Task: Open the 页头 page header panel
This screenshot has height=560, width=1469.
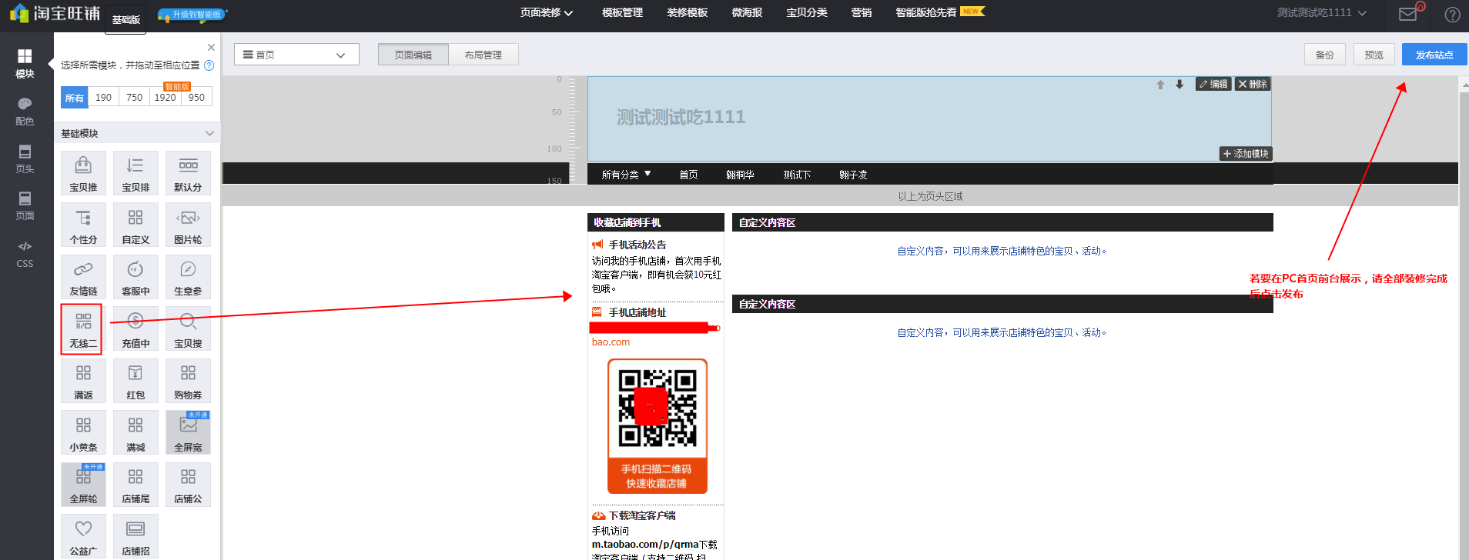Action: (x=25, y=159)
